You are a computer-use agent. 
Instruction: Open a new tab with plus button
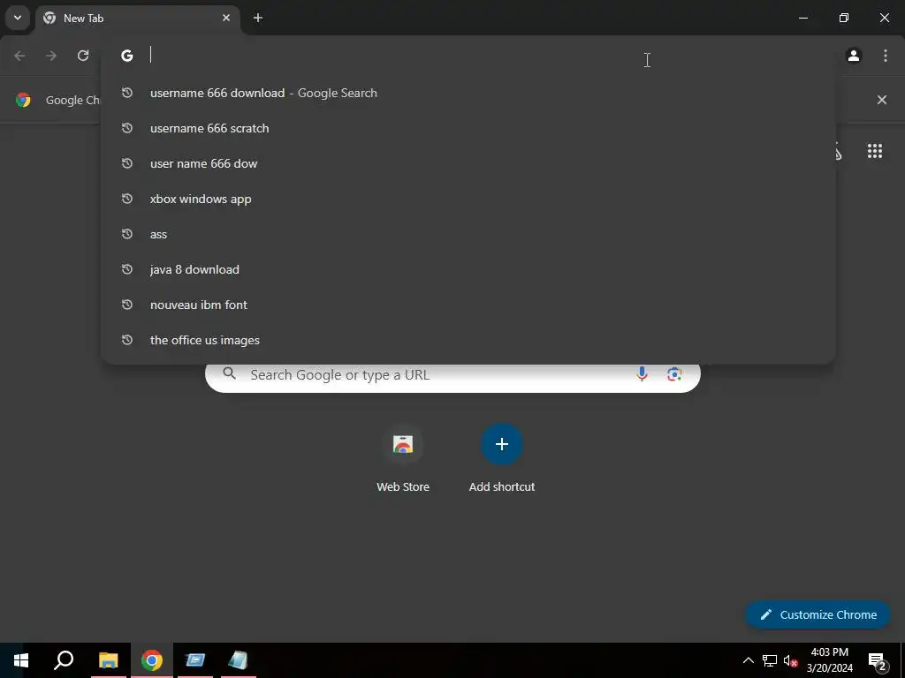click(x=258, y=18)
